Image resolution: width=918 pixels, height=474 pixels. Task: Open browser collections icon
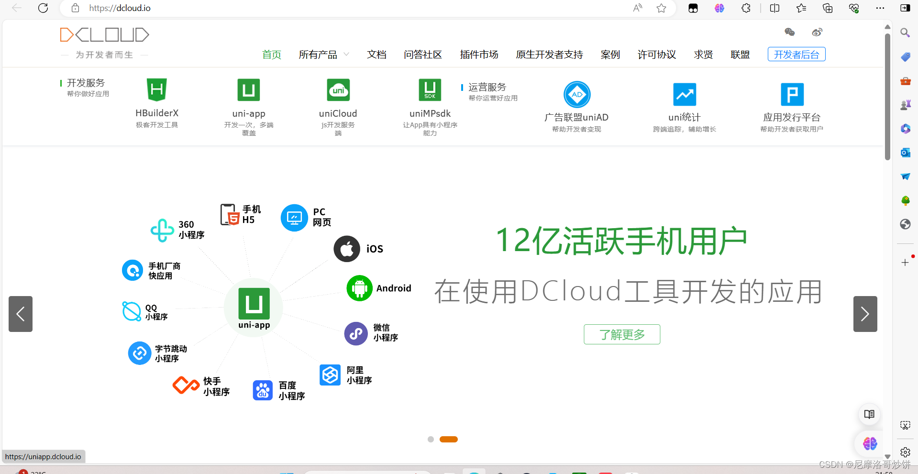click(x=828, y=8)
